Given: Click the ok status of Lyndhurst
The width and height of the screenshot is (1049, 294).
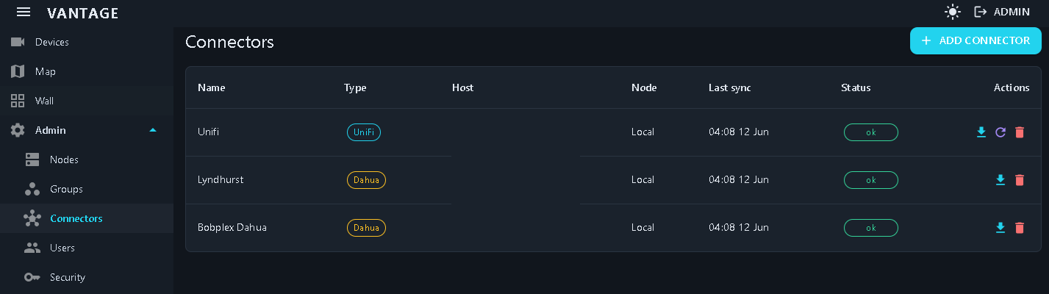Looking at the screenshot, I should coord(871,180).
